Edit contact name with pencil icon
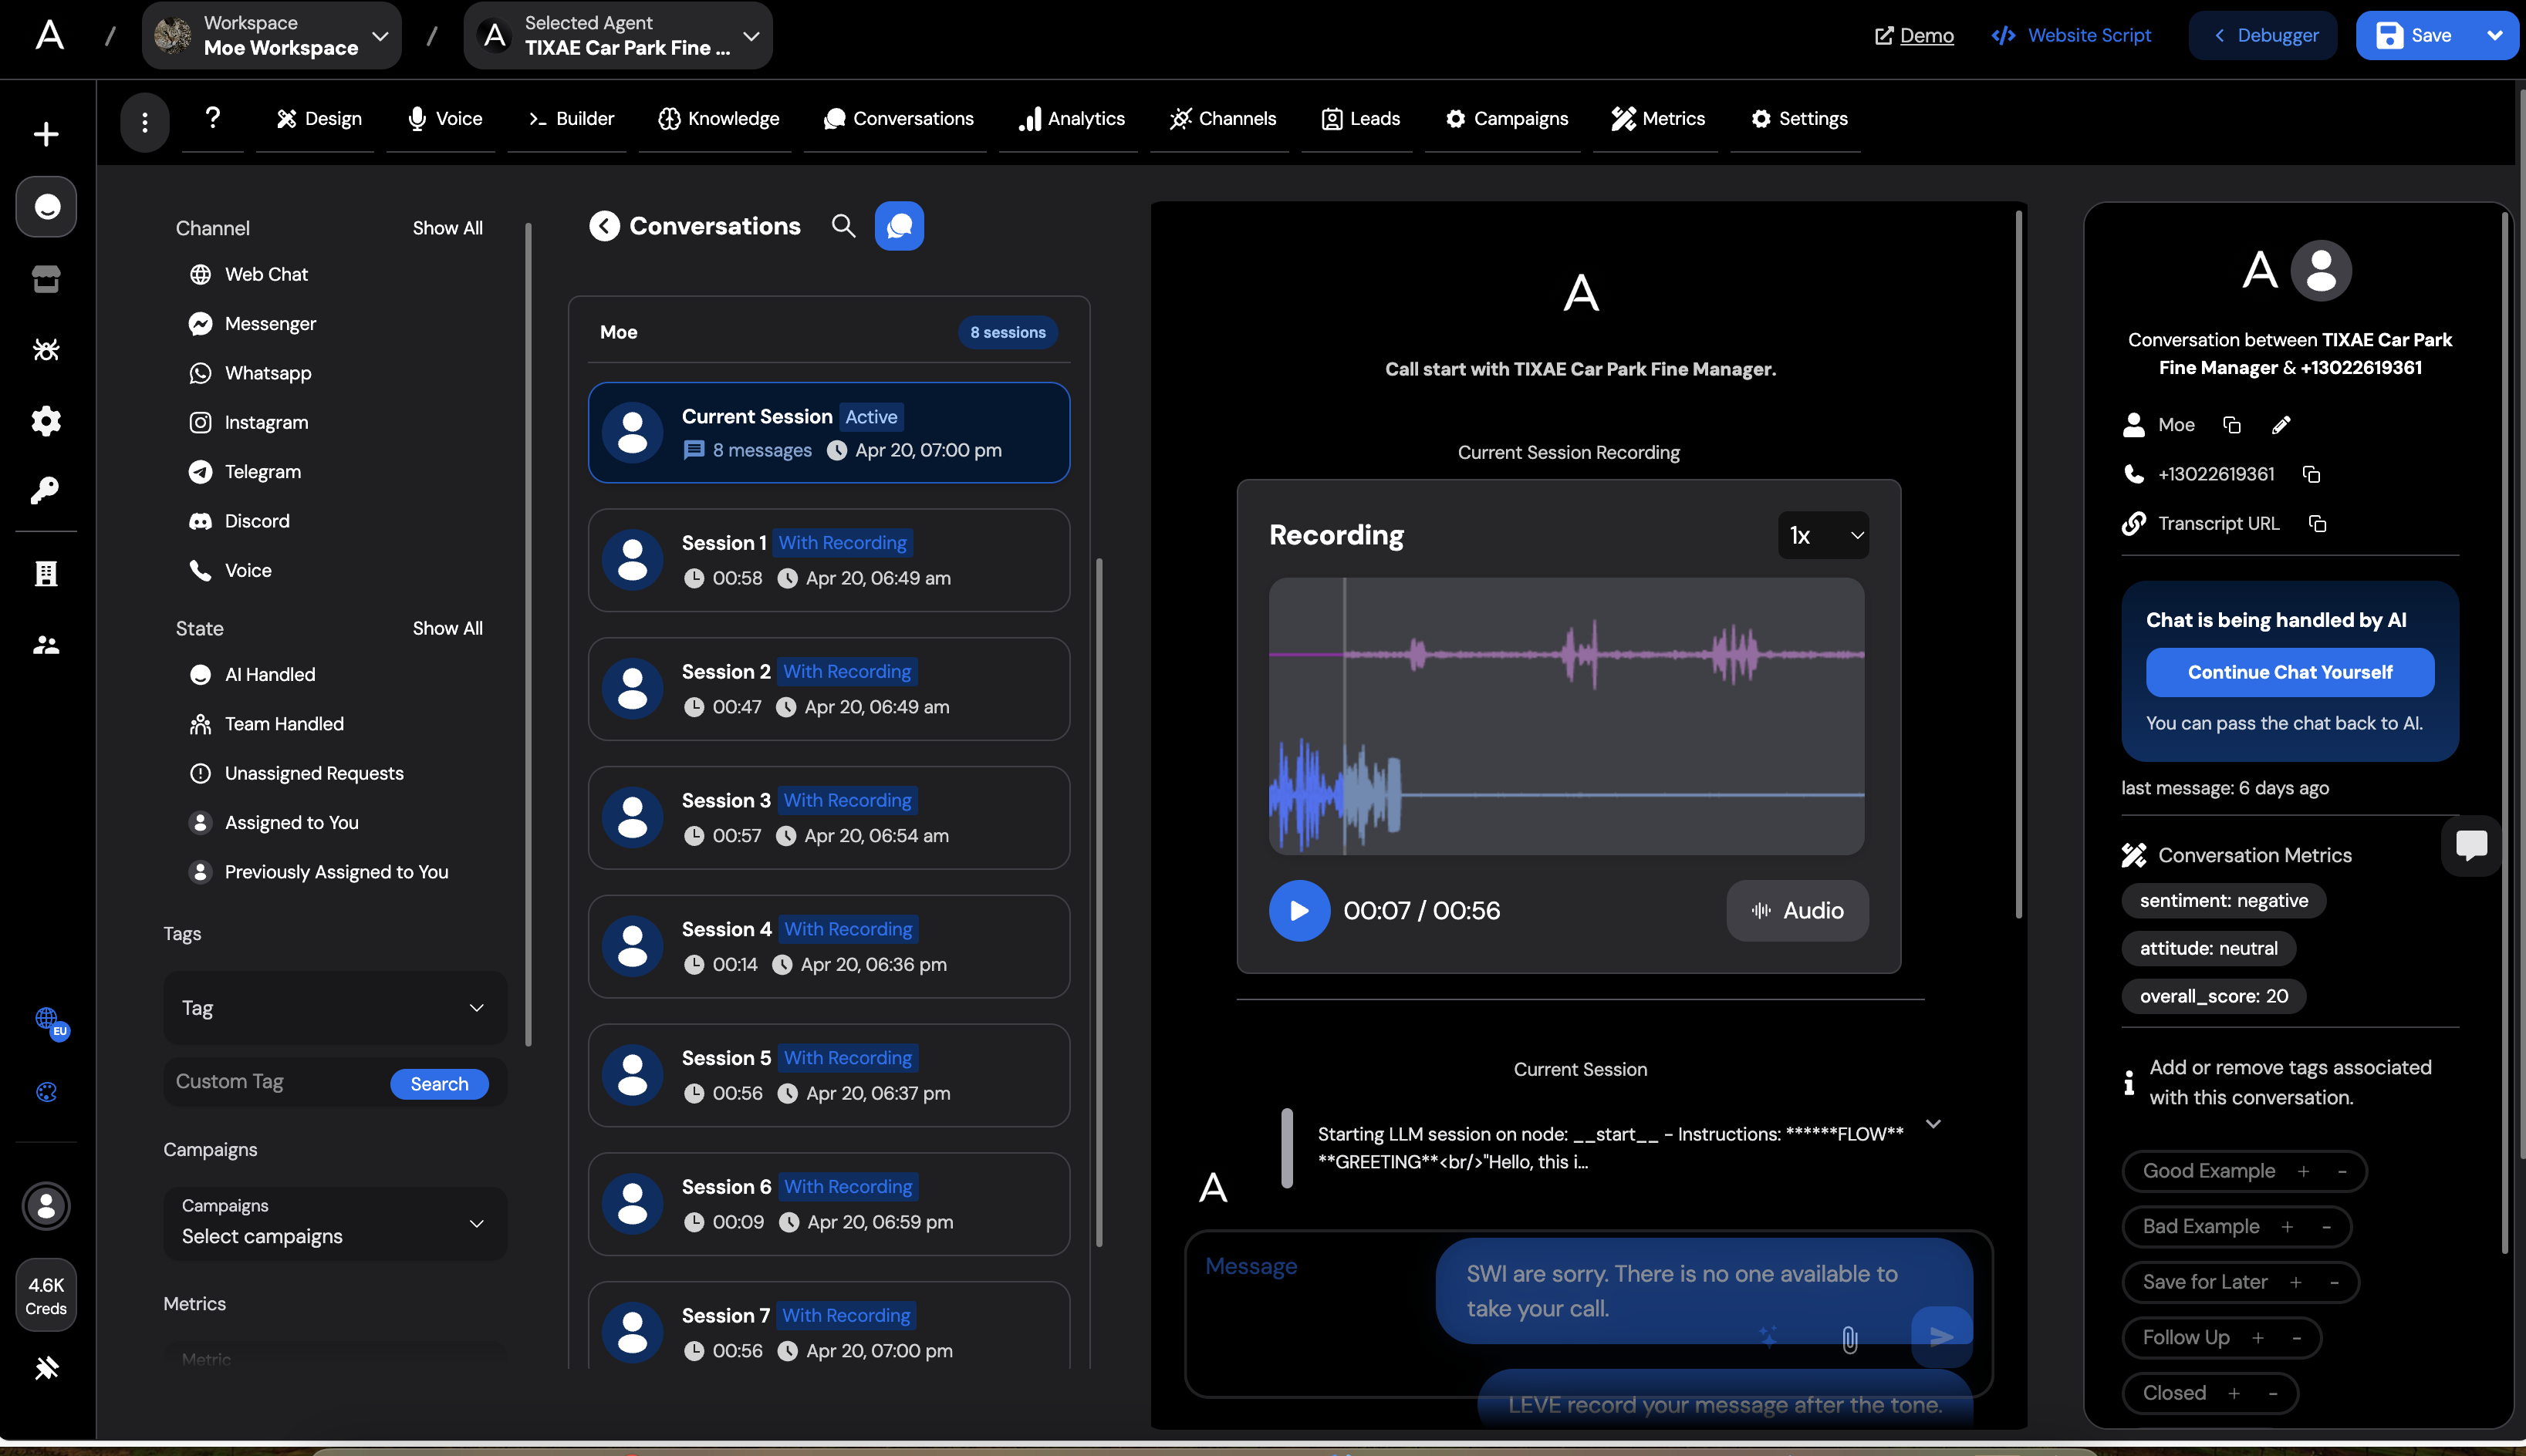 2281,425
